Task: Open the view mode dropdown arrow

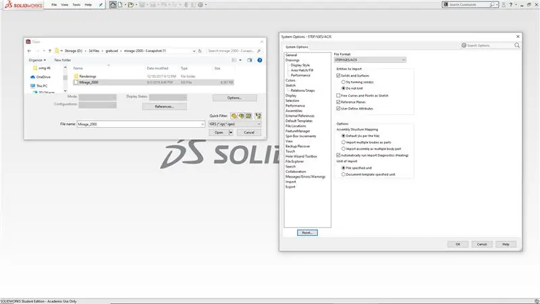Action: 240,60
